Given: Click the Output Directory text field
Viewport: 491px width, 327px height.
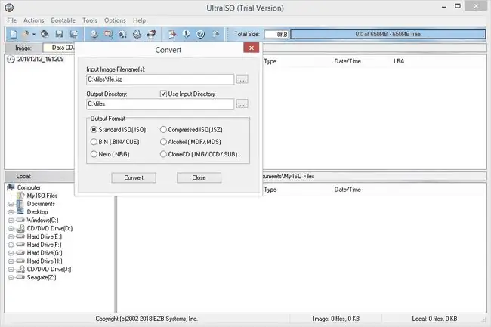Looking at the screenshot, I should click(160, 103).
